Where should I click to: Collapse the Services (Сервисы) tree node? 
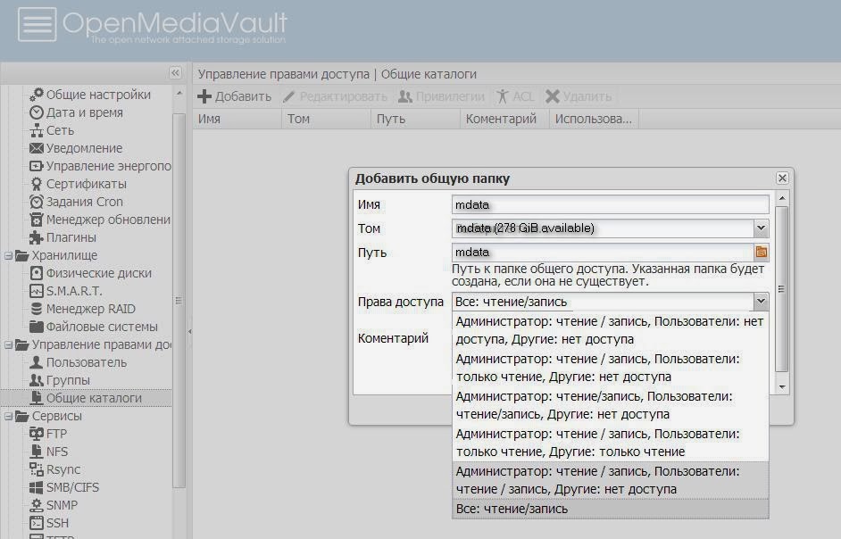tap(8, 416)
